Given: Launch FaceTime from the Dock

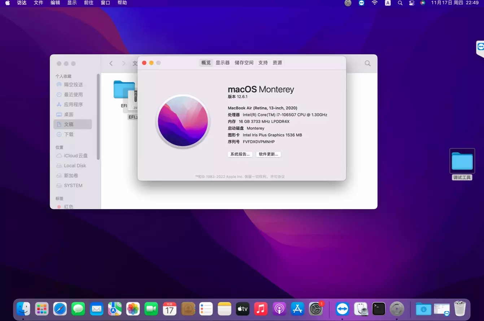Looking at the screenshot, I should [x=151, y=309].
